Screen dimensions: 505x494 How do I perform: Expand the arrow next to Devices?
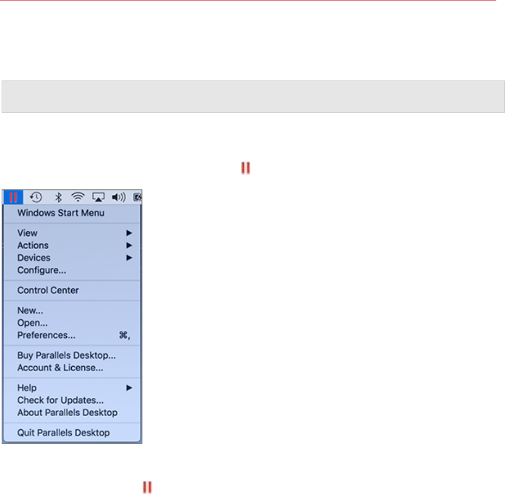pos(129,258)
